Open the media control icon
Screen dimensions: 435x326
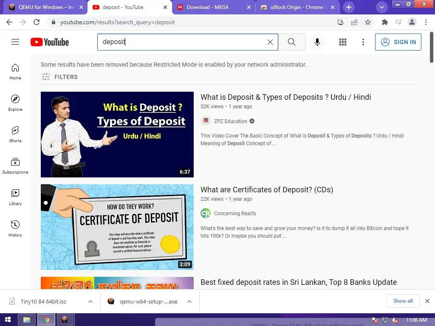(x=398, y=22)
